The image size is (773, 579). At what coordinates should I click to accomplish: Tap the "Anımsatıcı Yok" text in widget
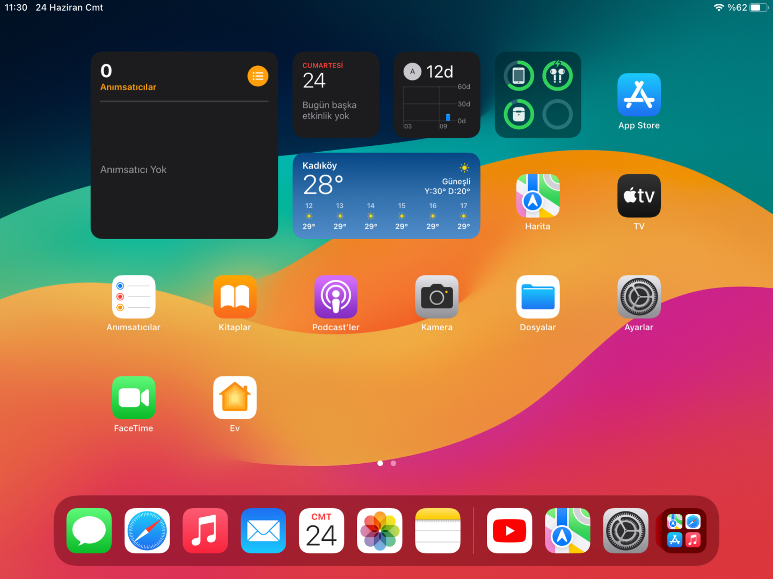pyautogui.click(x=134, y=169)
